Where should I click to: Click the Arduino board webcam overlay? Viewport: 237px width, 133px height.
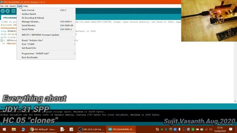(209, 21)
